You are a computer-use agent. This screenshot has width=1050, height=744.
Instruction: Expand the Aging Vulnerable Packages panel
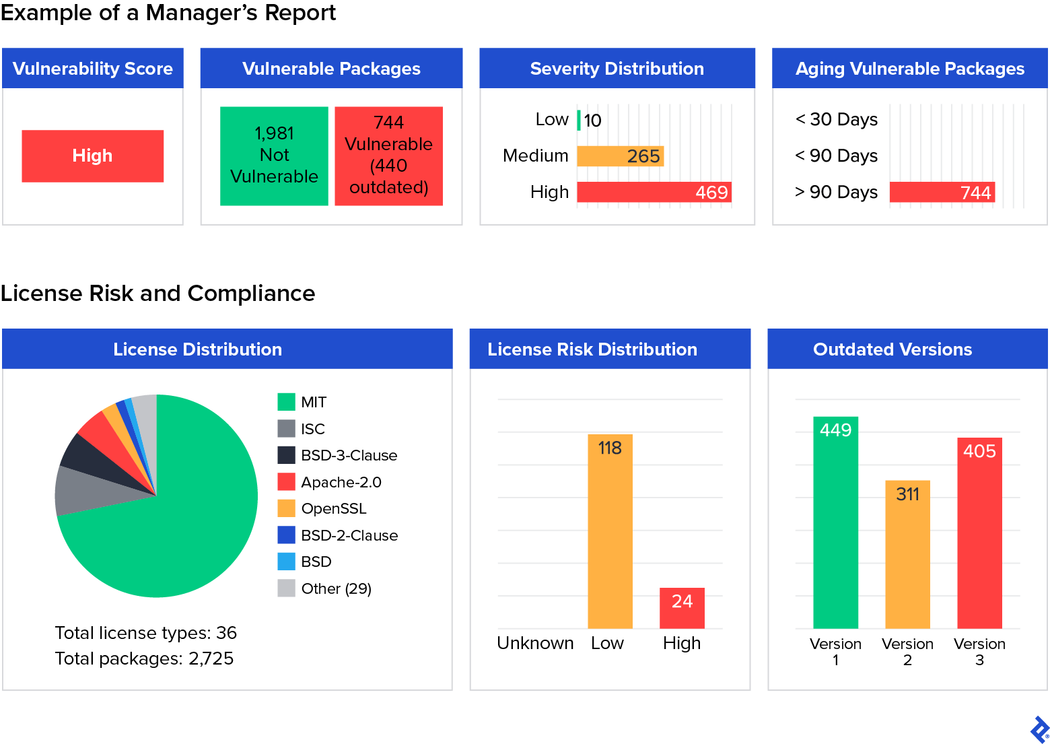pyautogui.click(x=909, y=68)
